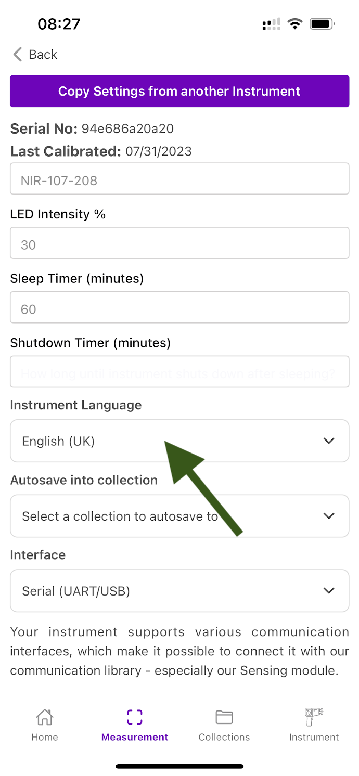Tap the Measurement scan icon

point(135,718)
